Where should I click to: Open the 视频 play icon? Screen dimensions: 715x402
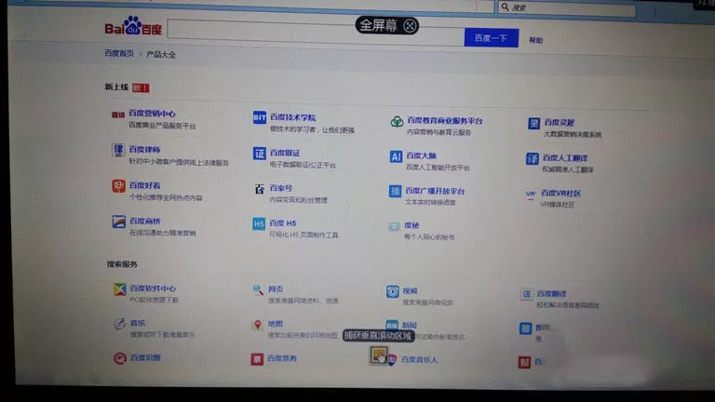coord(393,291)
